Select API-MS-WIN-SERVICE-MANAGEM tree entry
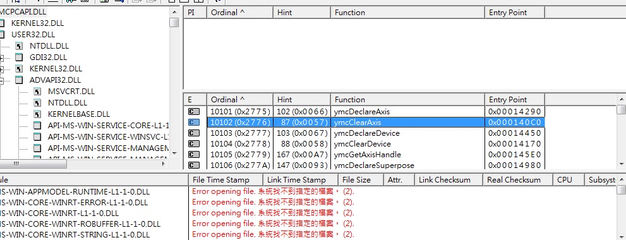Viewport: 626px width, 240px height. 108,148
